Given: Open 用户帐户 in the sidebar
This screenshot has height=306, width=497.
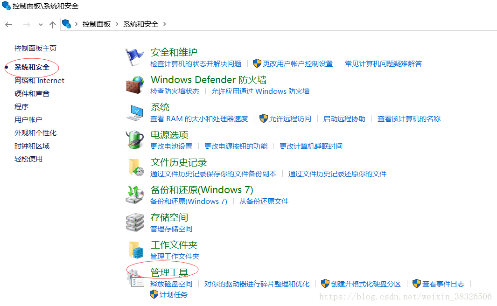Looking at the screenshot, I should [x=28, y=119].
